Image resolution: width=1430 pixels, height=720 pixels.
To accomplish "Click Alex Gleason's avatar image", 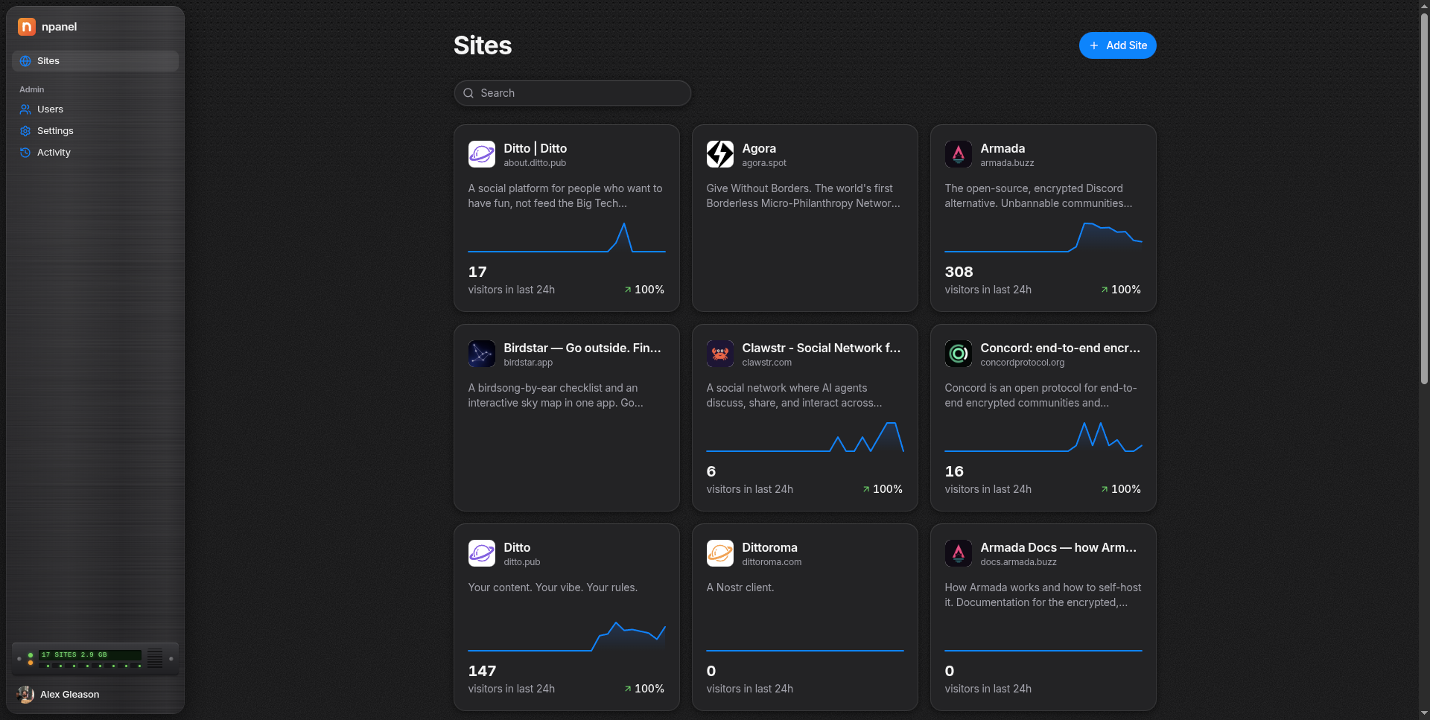I will [25, 695].
